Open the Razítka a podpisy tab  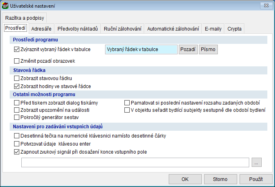25,18
